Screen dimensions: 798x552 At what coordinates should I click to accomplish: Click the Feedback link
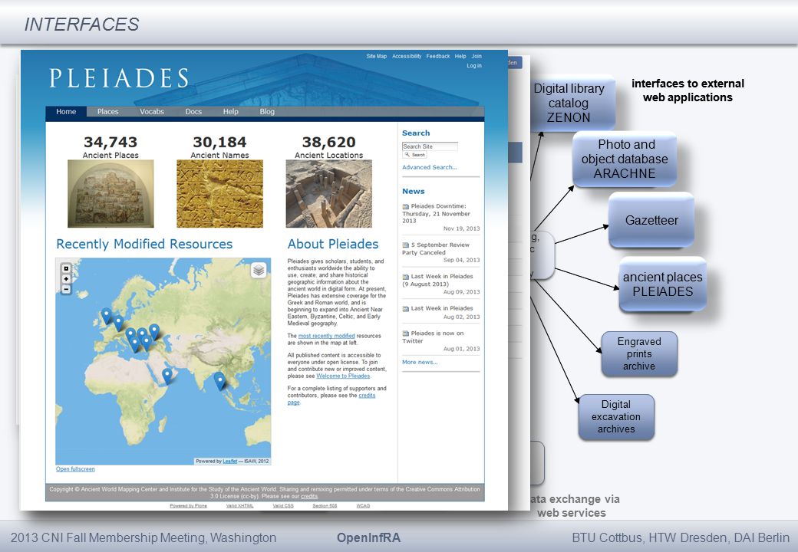pos(438,56)
